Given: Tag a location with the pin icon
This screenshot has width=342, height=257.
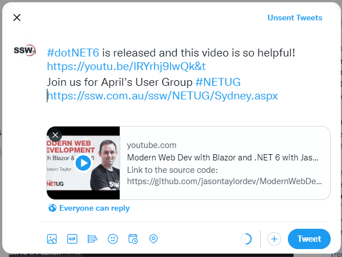Looking at the screenshot, I should tap(153, 239).
